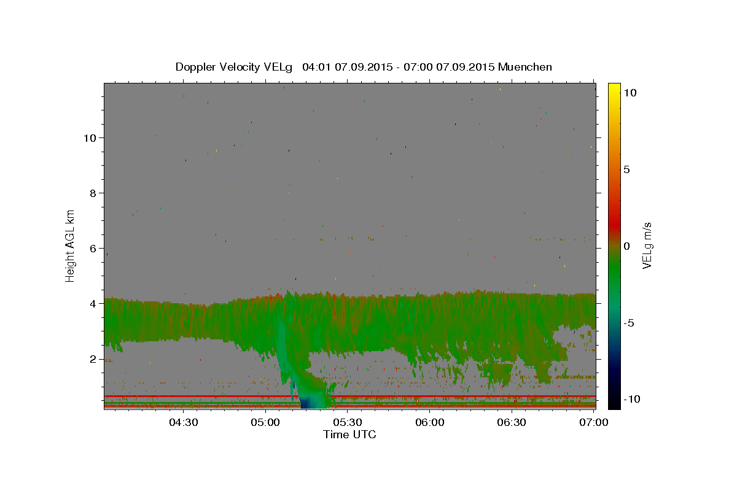Click the '06:30' time tick label
The width and height of the screenshot is (737, 491).
tap(512, 423)
